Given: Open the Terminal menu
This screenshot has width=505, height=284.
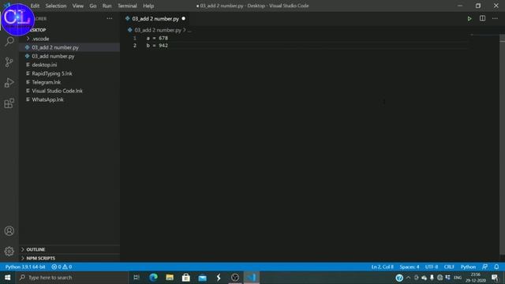Looking at the screenshot, I should (127, 6).
